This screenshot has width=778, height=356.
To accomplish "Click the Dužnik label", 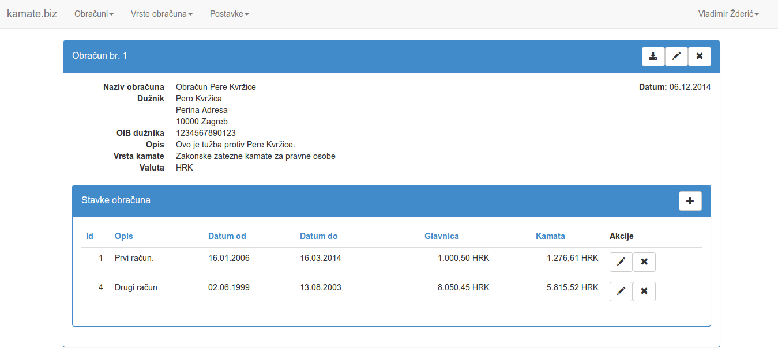I will pyautogui.click(x=151, y=99).
